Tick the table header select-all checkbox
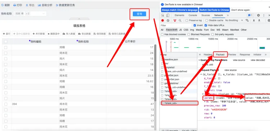The height and width of the screenshot is (131, 270). pos(6,42)
